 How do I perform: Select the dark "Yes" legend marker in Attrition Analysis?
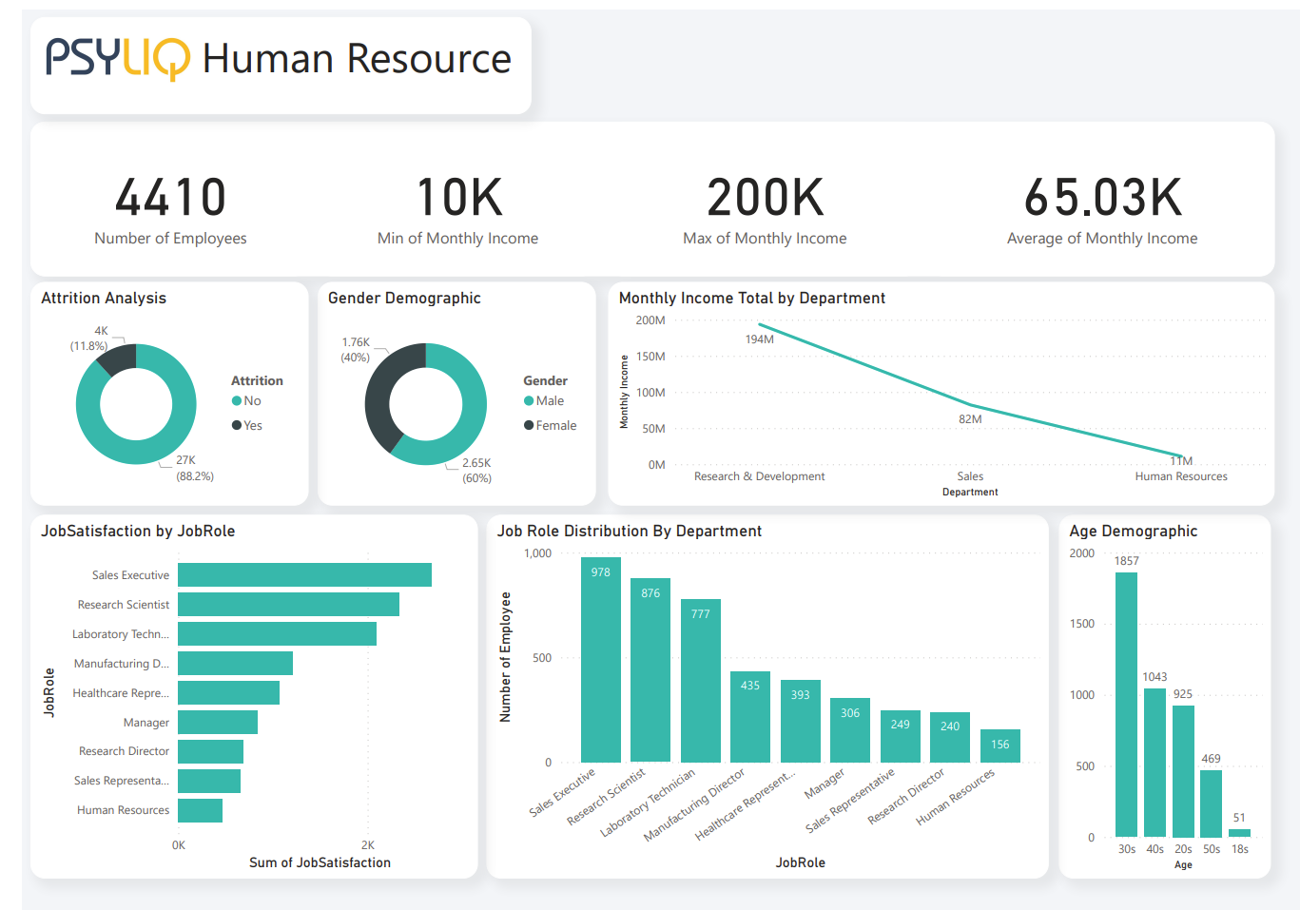pos(235,425)
